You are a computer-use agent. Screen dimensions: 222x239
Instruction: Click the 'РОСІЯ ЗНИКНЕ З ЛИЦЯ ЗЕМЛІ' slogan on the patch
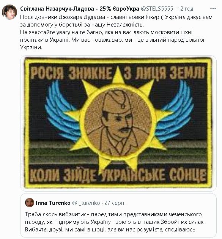(x=118, y=73)
